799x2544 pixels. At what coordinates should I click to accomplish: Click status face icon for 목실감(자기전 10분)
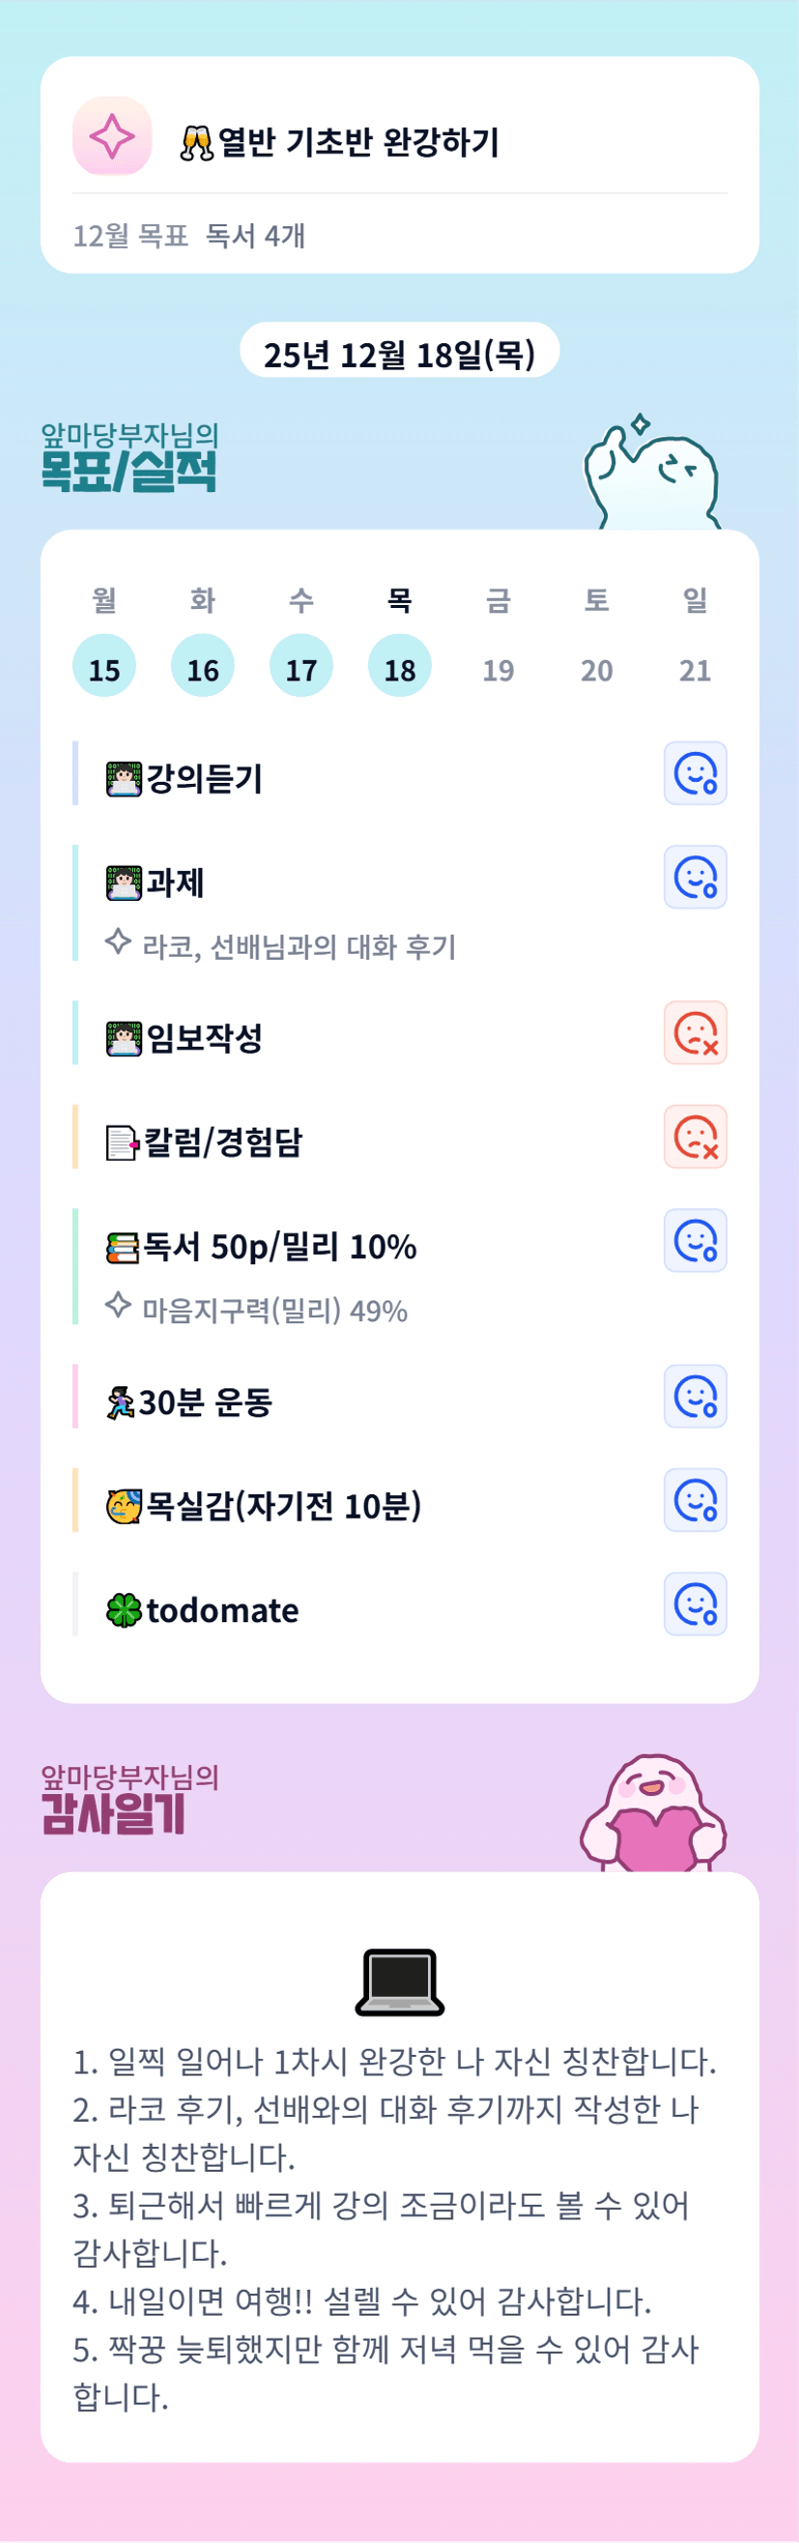[x=696, y=1500]
